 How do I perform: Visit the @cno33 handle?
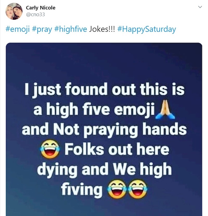pyautogui.click(x=35, y=14)
